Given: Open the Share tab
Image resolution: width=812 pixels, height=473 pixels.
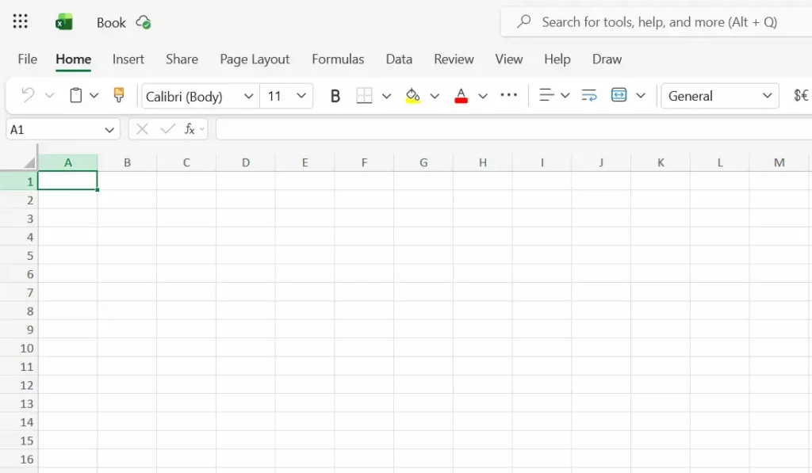Looking at the screenshot, I should [x=182, y=59].
